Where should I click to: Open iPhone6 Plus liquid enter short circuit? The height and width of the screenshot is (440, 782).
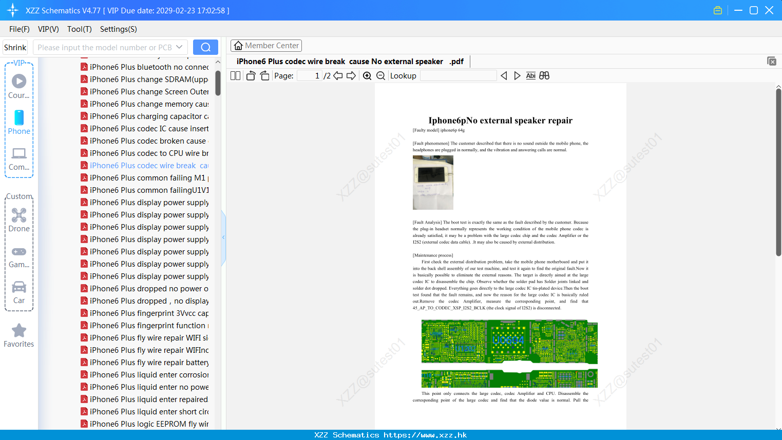pos(145,412)
